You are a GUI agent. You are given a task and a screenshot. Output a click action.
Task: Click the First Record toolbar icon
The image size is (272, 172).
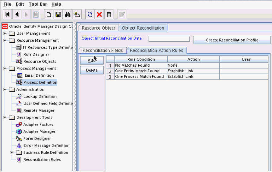click(x=8, y=15)
